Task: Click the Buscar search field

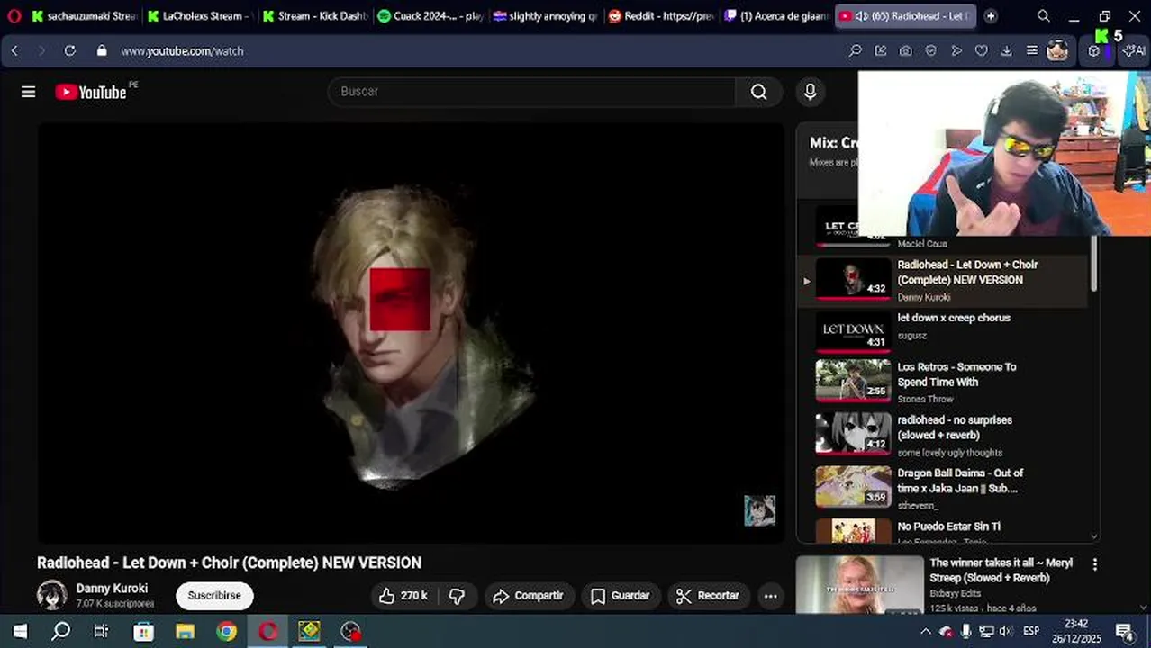Action: click(x=532, y=92)
